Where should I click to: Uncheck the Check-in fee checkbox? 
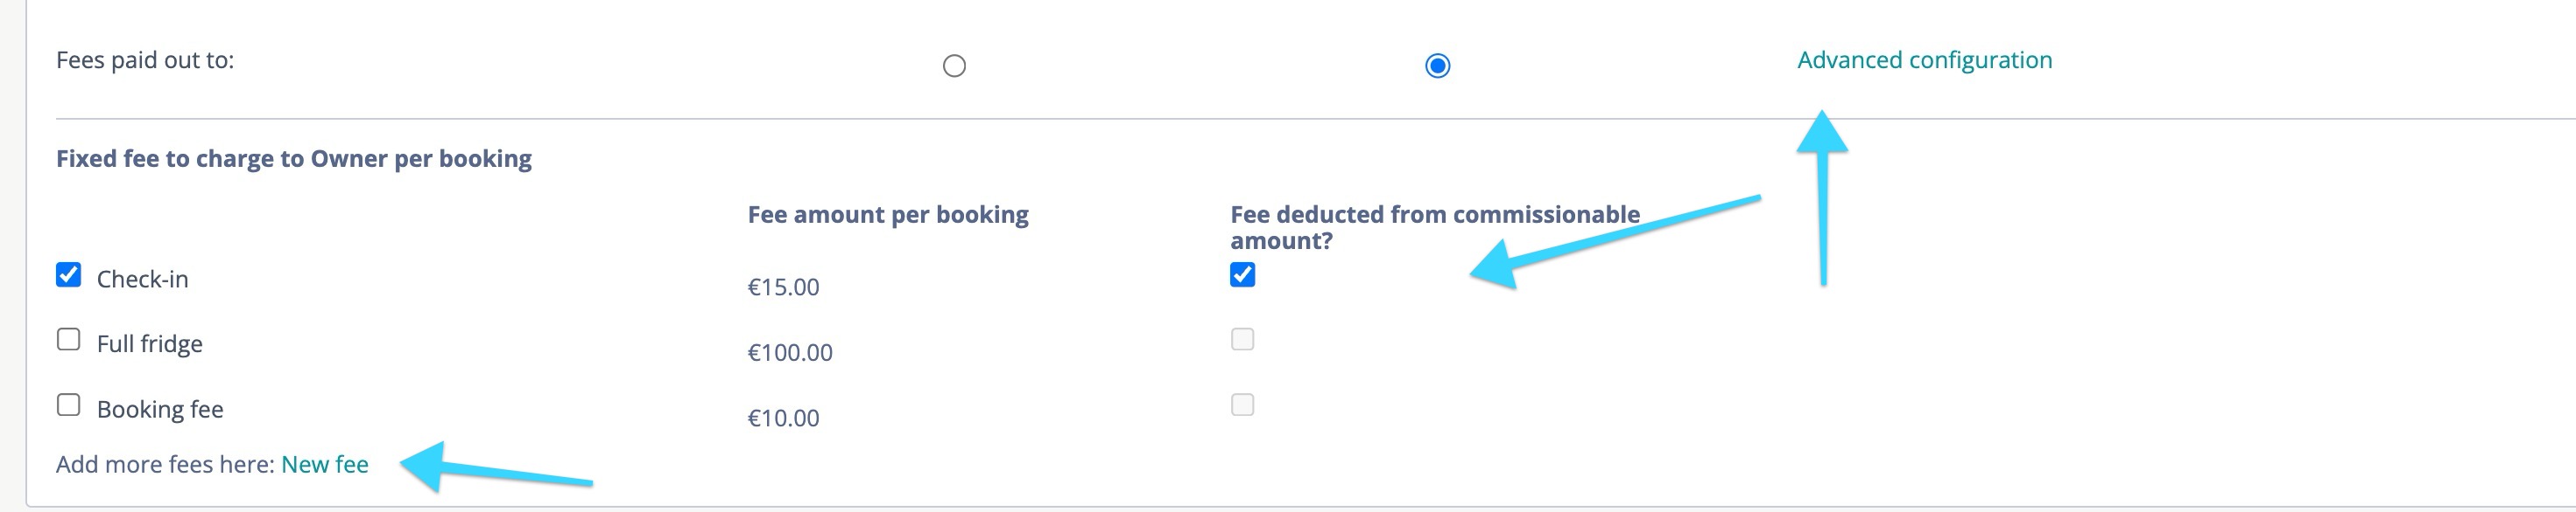(69, 274)
